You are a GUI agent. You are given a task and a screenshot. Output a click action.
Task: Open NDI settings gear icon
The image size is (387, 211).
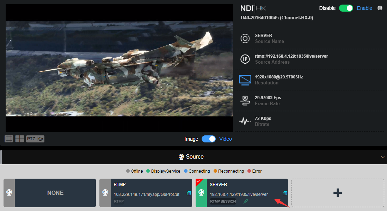(380, 8)
